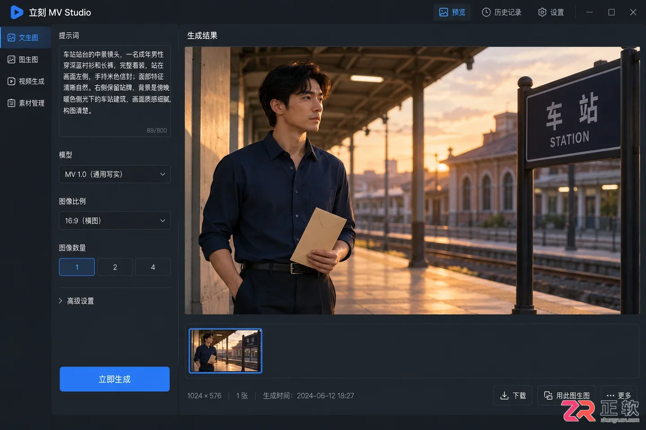Set 图像数量 to 4
This screenshot has height=430, width=646.
[x=153, y=267]
